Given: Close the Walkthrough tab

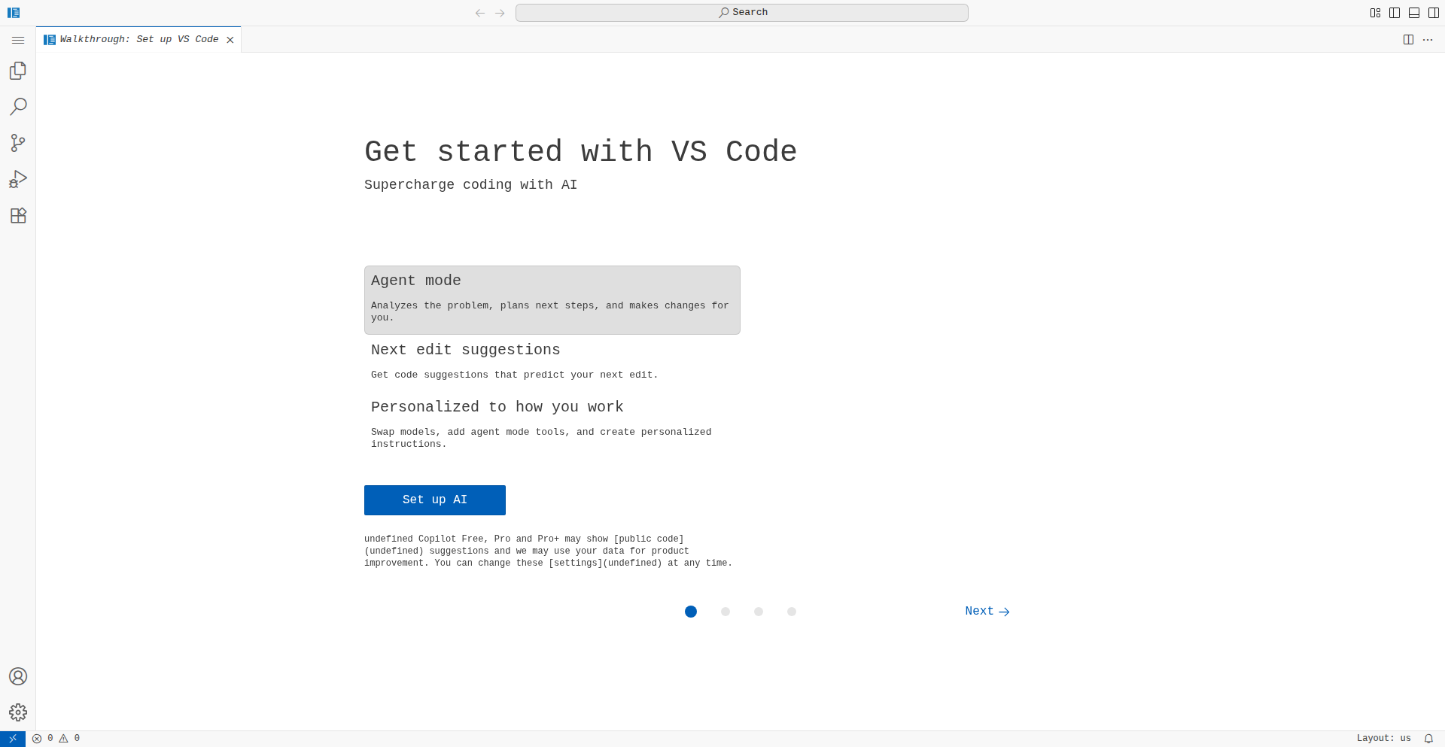Looking at the screenshot, I should [230, 40].
